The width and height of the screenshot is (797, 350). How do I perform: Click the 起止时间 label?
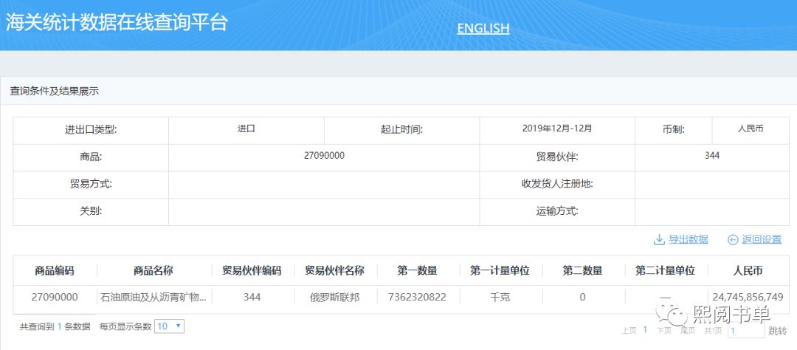[401, 130]
